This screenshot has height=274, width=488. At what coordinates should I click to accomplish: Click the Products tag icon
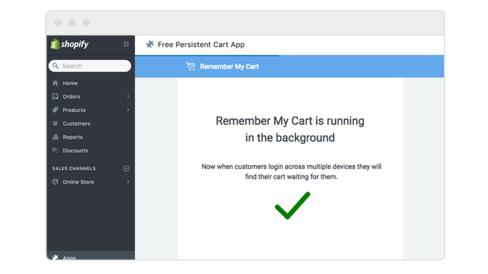[x=56, y=110]
